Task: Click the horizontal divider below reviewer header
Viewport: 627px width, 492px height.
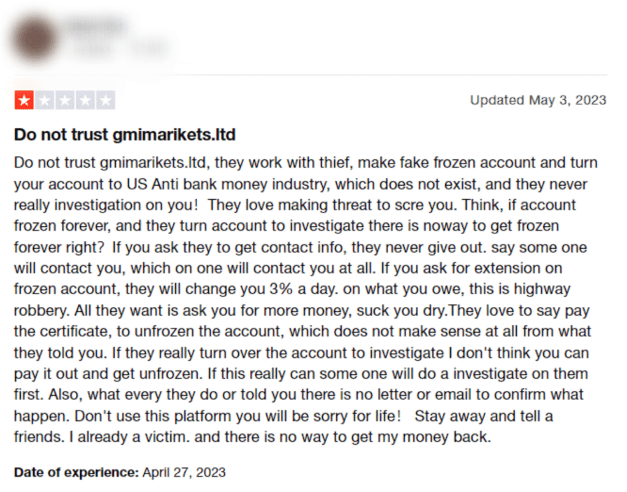Action: tap(310, 75)
